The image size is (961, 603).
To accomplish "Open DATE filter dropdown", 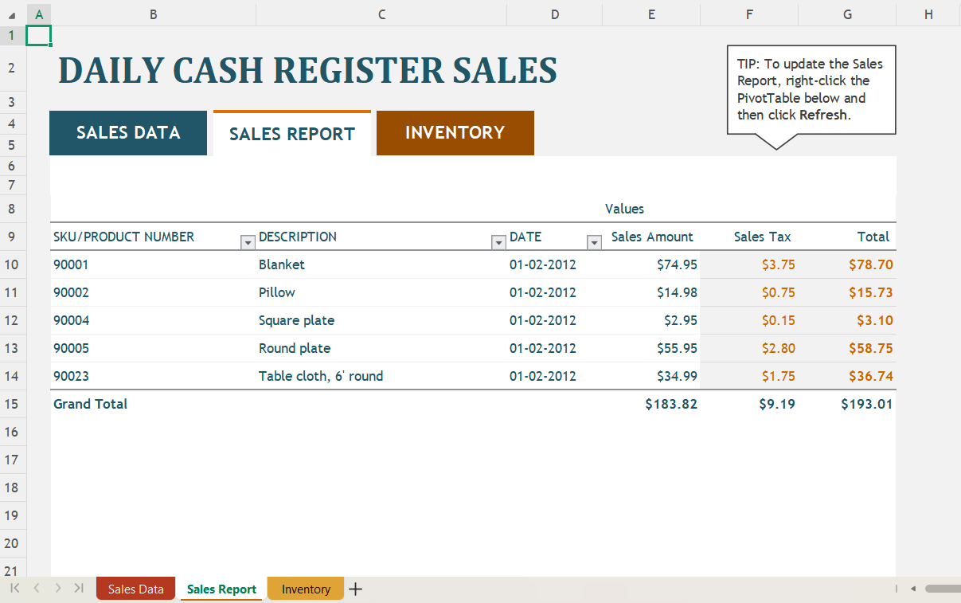I will pos(594,242).
